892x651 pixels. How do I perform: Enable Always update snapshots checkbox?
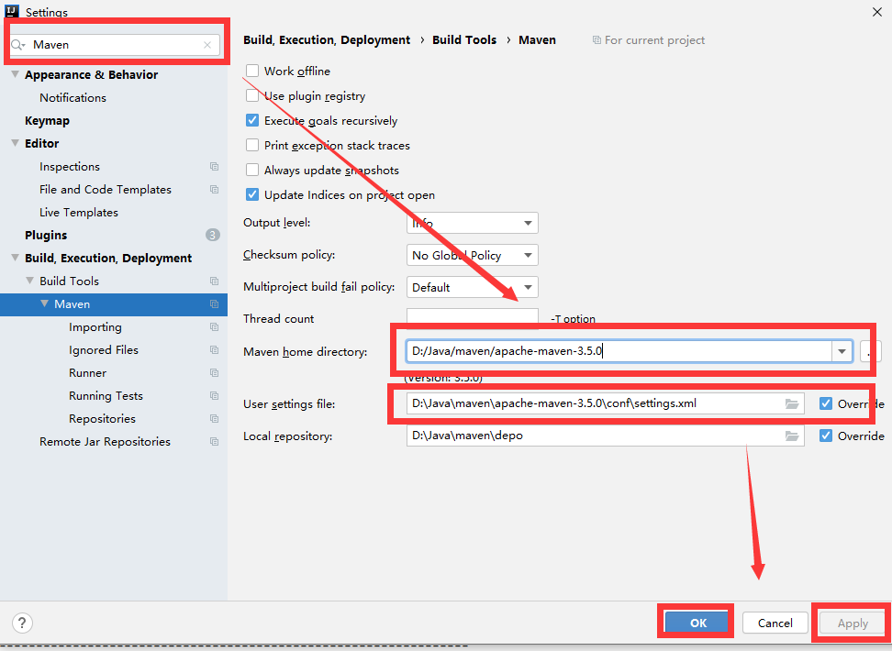tap(252, 170)
